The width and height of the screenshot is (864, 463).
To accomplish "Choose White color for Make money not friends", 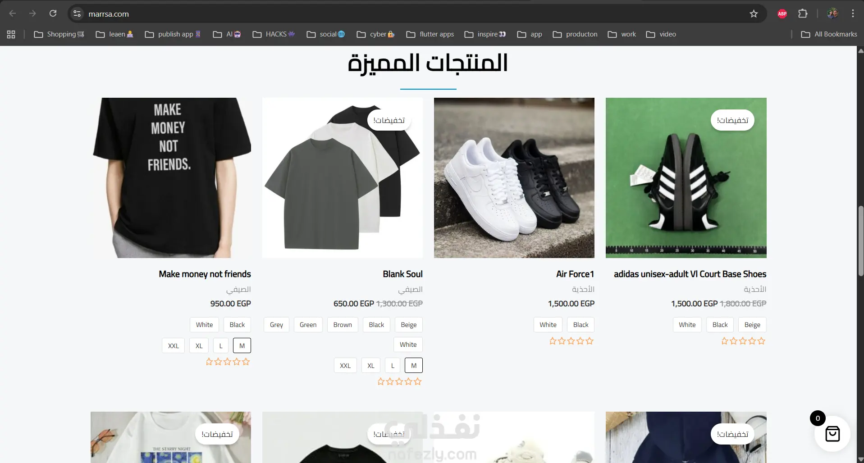I will tap(204, 325).
